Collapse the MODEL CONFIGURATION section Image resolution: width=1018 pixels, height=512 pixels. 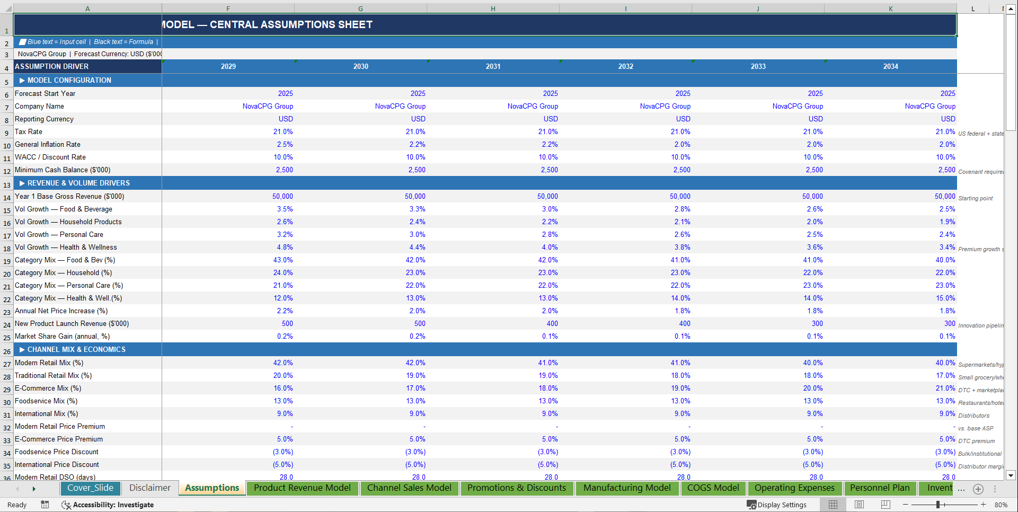coord(22,80)
